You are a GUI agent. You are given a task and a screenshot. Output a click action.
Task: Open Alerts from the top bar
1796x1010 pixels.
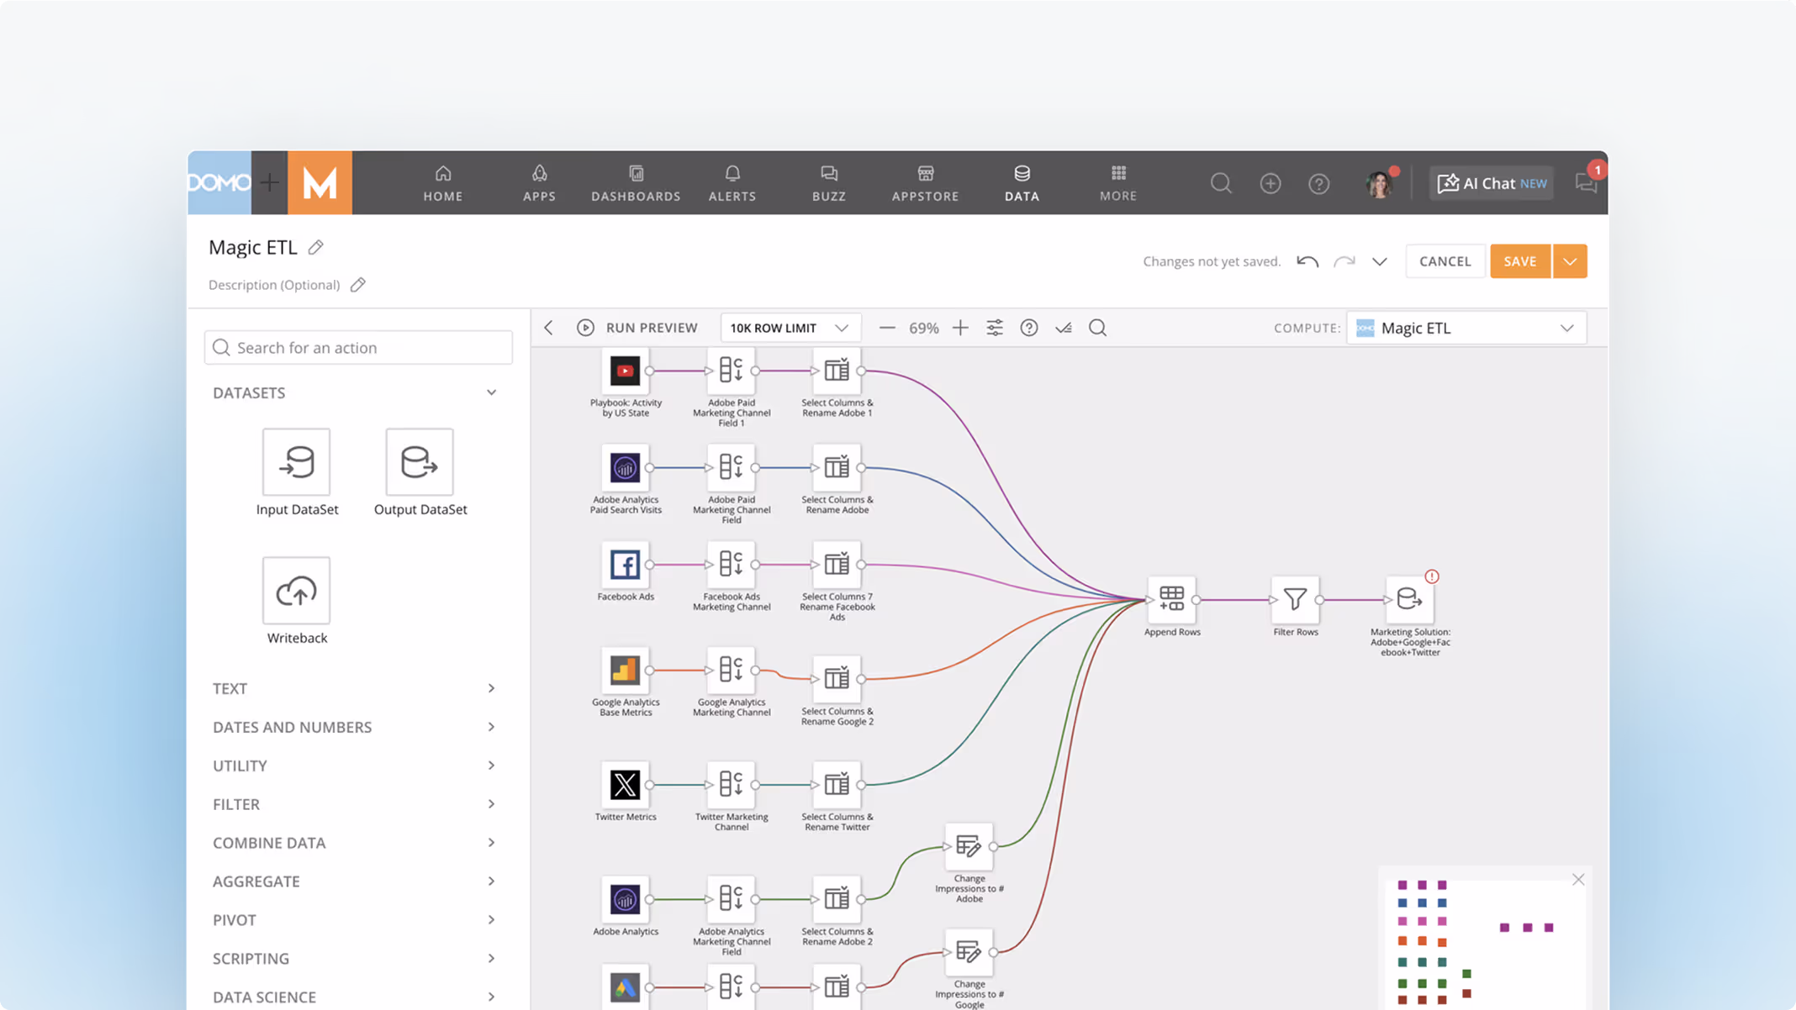pyautogui.click(x=732, y=183)
